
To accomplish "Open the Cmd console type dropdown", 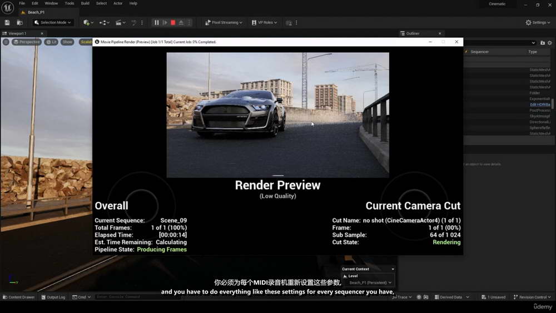I will pyautogui.click(x=82, y=297).
